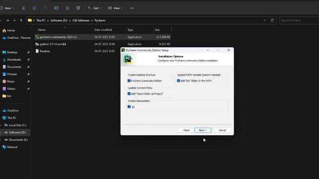Close the PyCharm setup window
The height and width of the screenshot is (179, 319).
(x=228, y=50)
